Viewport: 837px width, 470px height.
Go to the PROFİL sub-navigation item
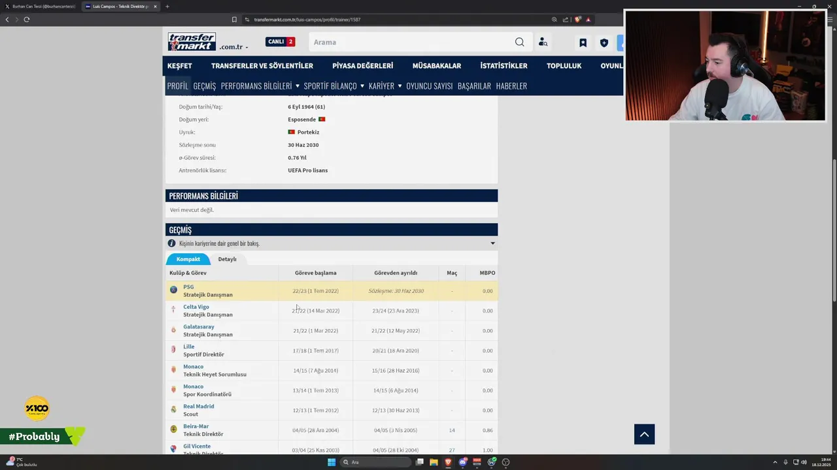[177, 86]
